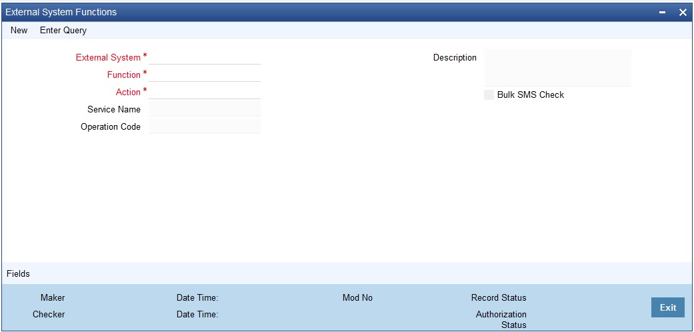Click the Maker Date Time label
694x332 pixels.
197,297
